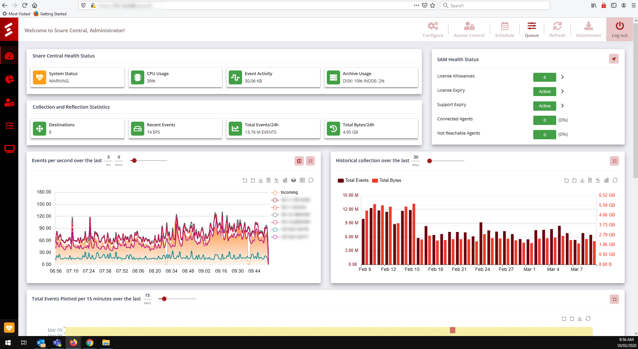Maximize the Historical collection panel
This screenshot has height=349, width=638.
coord(614,161)
